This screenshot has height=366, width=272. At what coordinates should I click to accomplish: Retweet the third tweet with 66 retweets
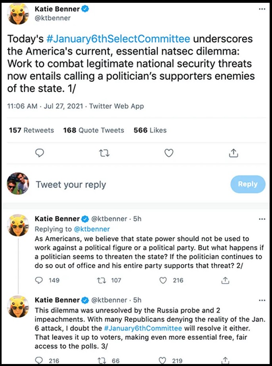pos(102,360)
